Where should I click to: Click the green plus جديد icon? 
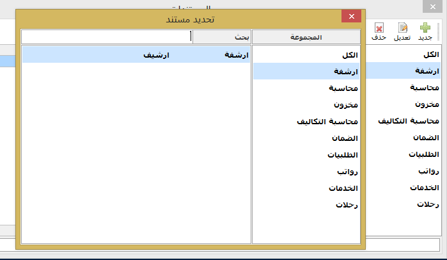[425, 28]
